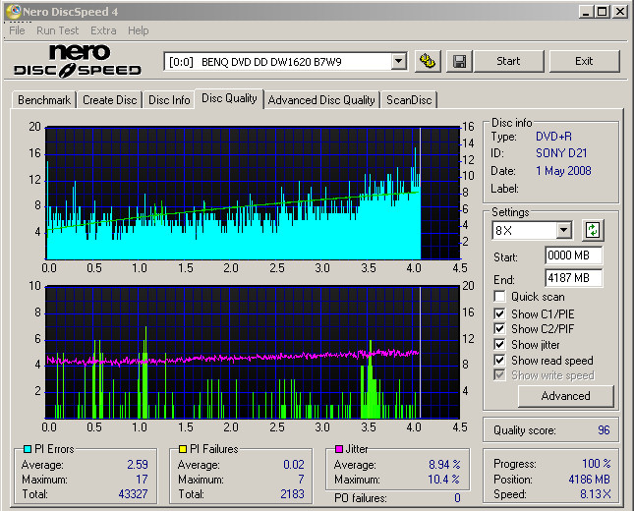This screenshot has height=511, width=634.
Task: Click the progress value 100 %
Action: [597, 463]
